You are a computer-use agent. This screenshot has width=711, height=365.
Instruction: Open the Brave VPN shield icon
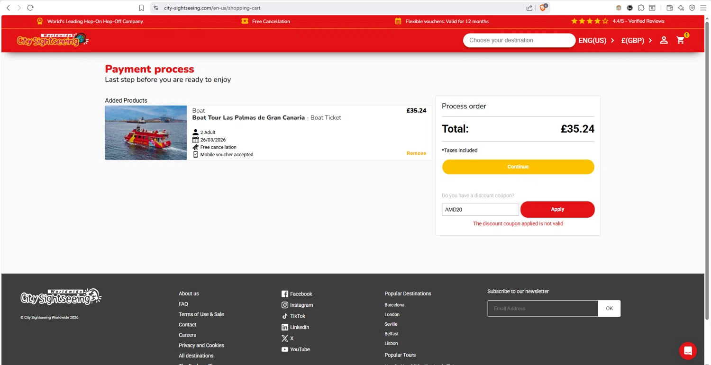[692, 8]
